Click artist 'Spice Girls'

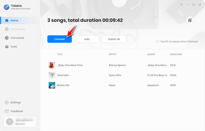(x=115, y=75)
